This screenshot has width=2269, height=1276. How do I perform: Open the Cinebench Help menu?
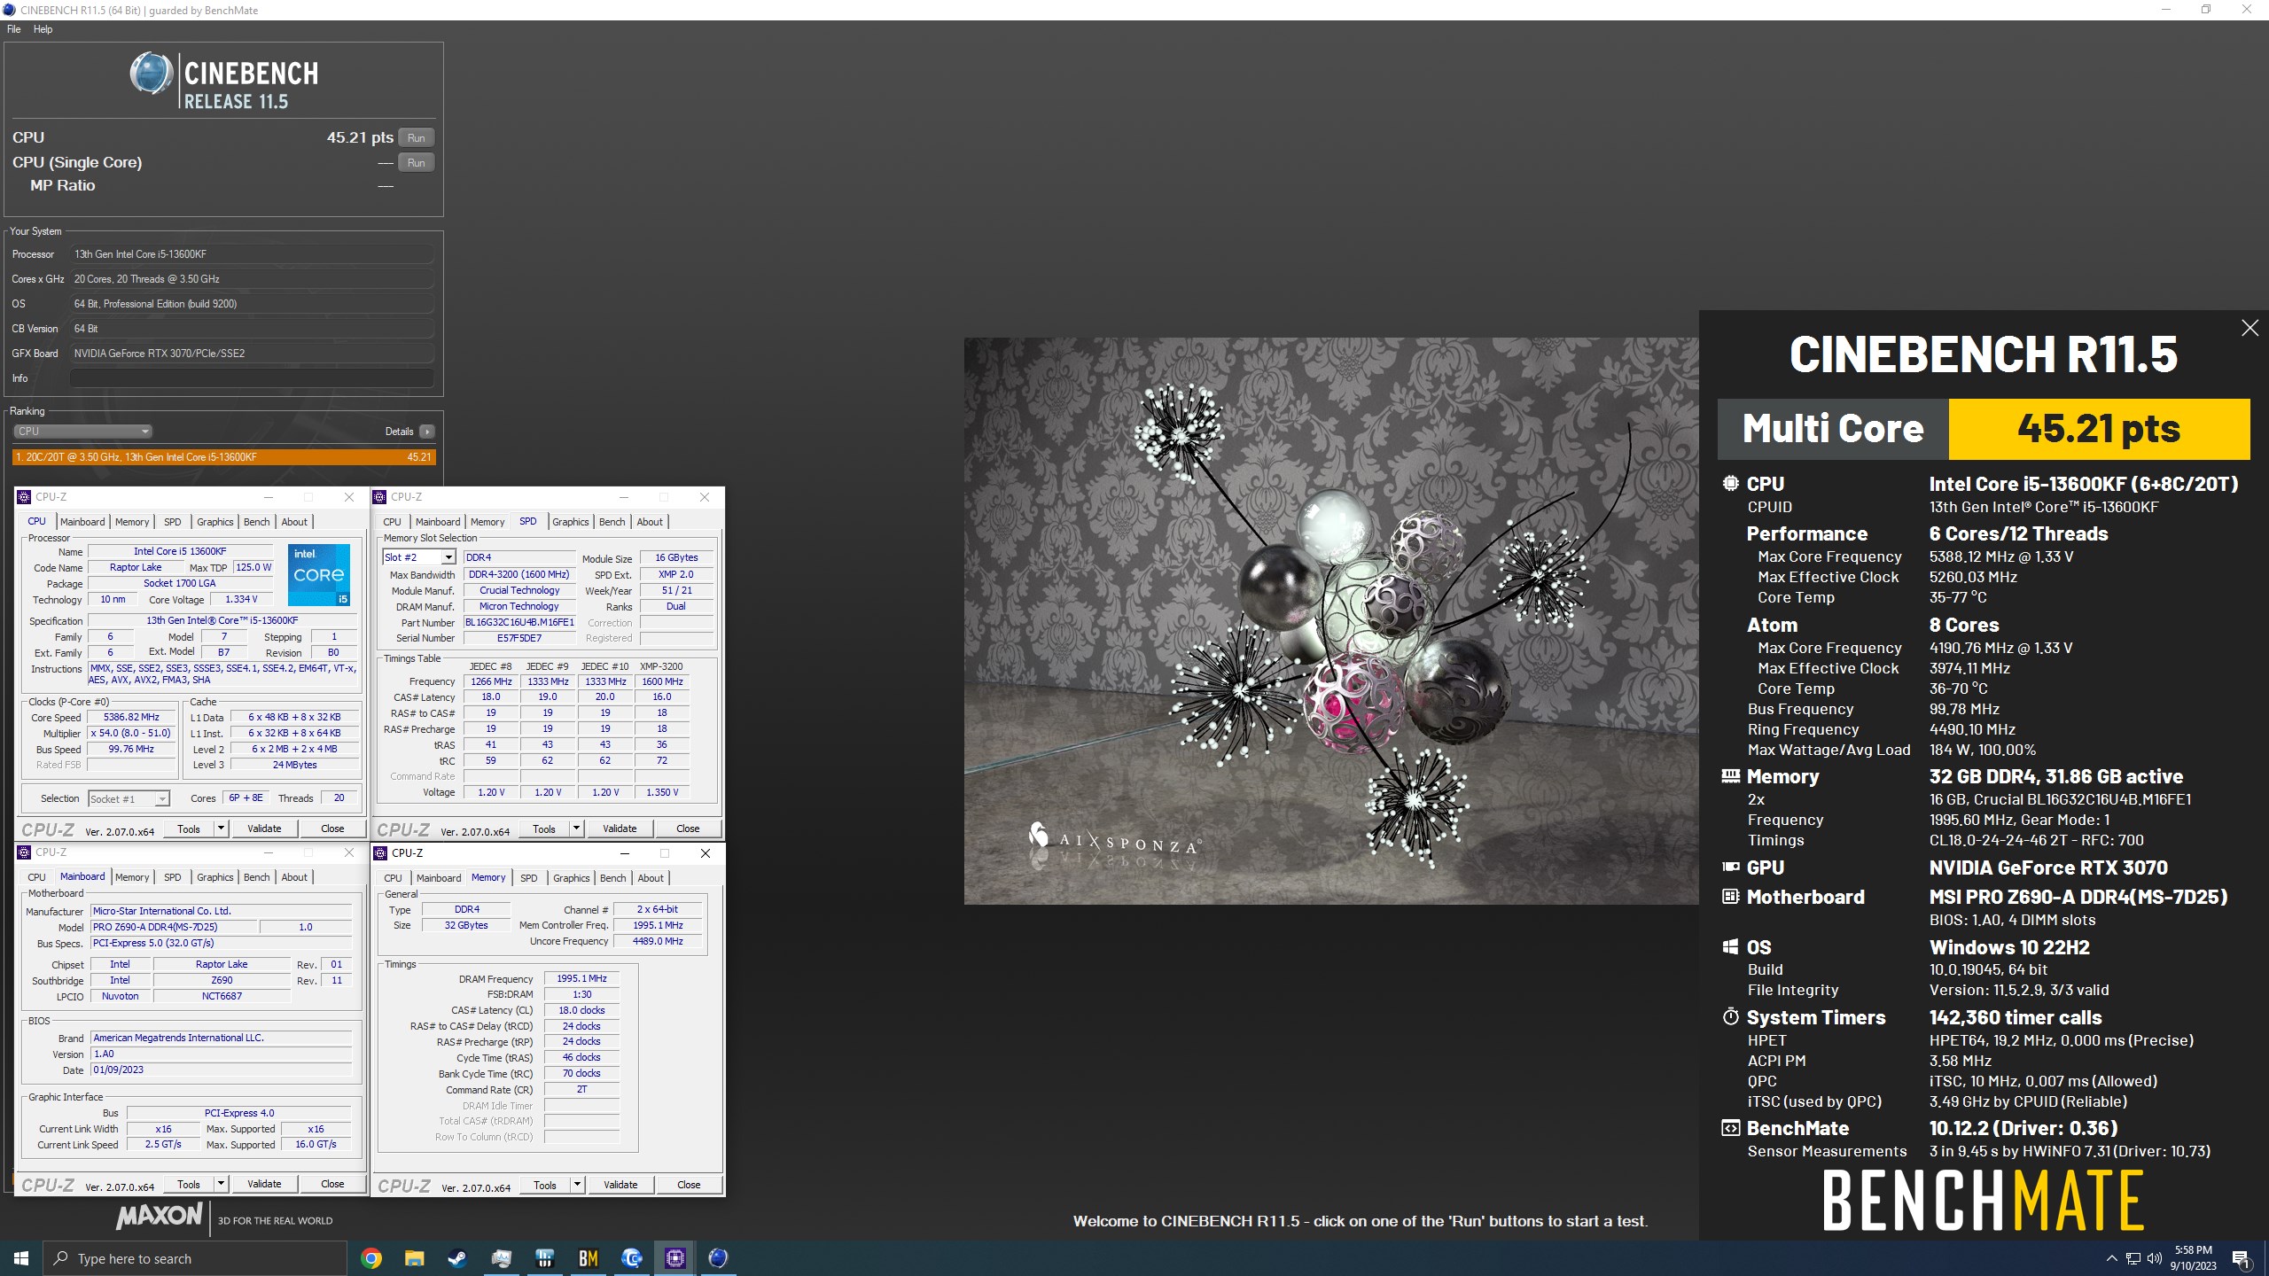(43, 29)
